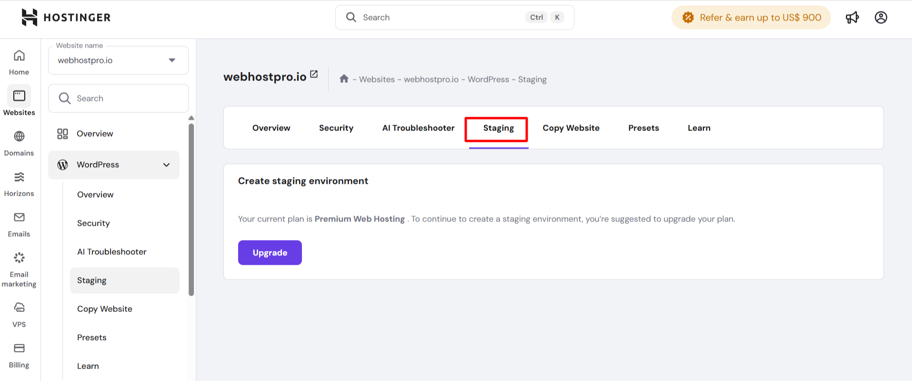Viewport: 912px width, 381px height.
Task: Click magnifier icon in sidebar search
Action: point(65,98)
